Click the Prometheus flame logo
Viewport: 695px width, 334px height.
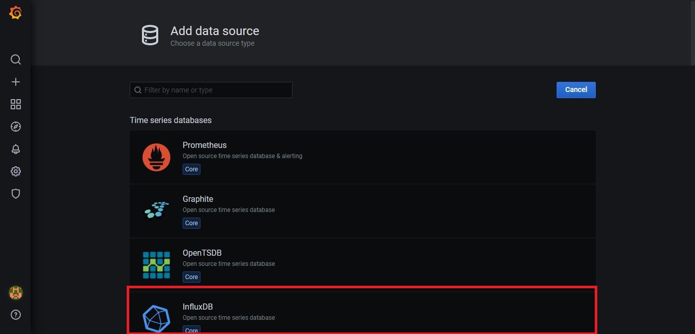point(156,157)
